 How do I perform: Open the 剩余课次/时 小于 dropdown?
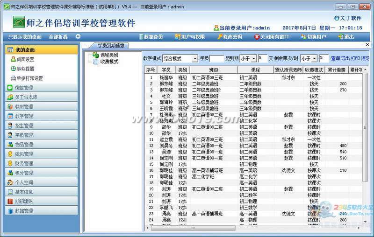314,58
